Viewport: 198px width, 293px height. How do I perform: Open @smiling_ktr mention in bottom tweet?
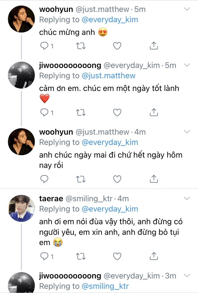coord(105,286)
